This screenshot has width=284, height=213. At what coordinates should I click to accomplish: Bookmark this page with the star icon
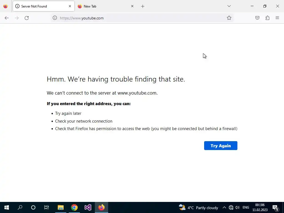(x=229, y=18)
